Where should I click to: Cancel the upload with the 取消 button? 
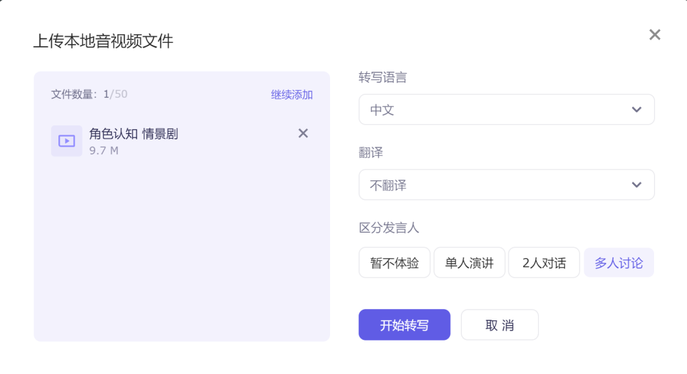coord(499,325)
